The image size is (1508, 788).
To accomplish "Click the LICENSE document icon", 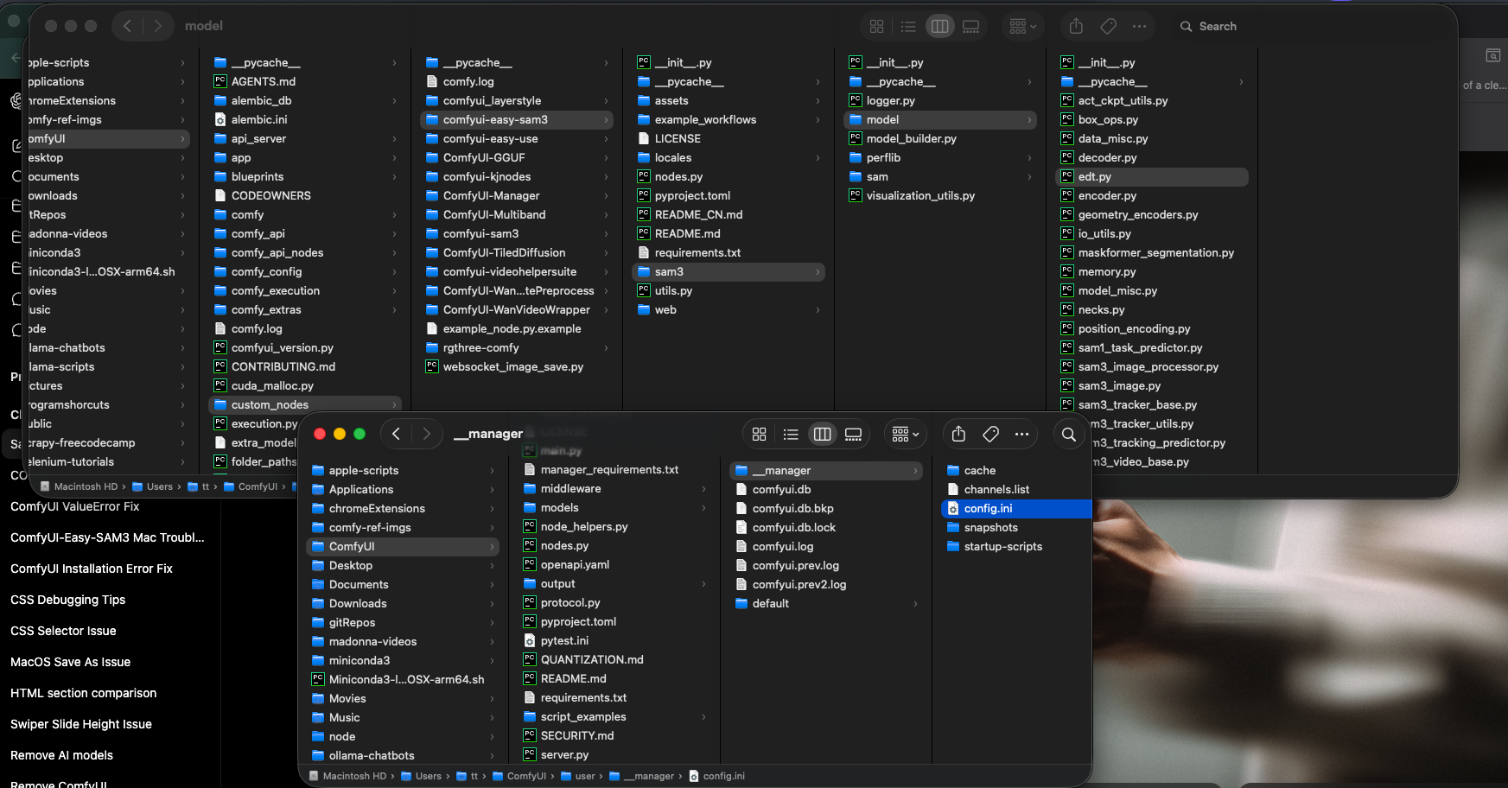I will (x=644, y=138).
